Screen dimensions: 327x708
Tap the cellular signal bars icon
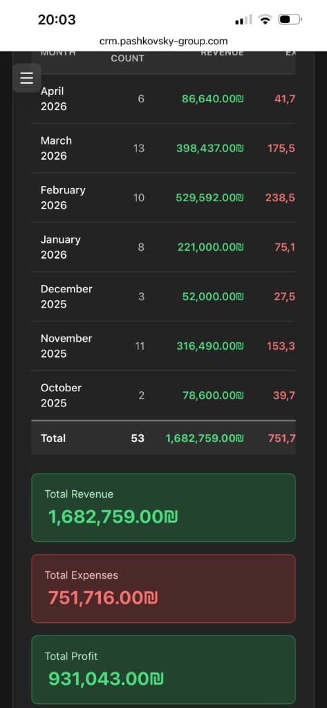(x=244, y=20)
